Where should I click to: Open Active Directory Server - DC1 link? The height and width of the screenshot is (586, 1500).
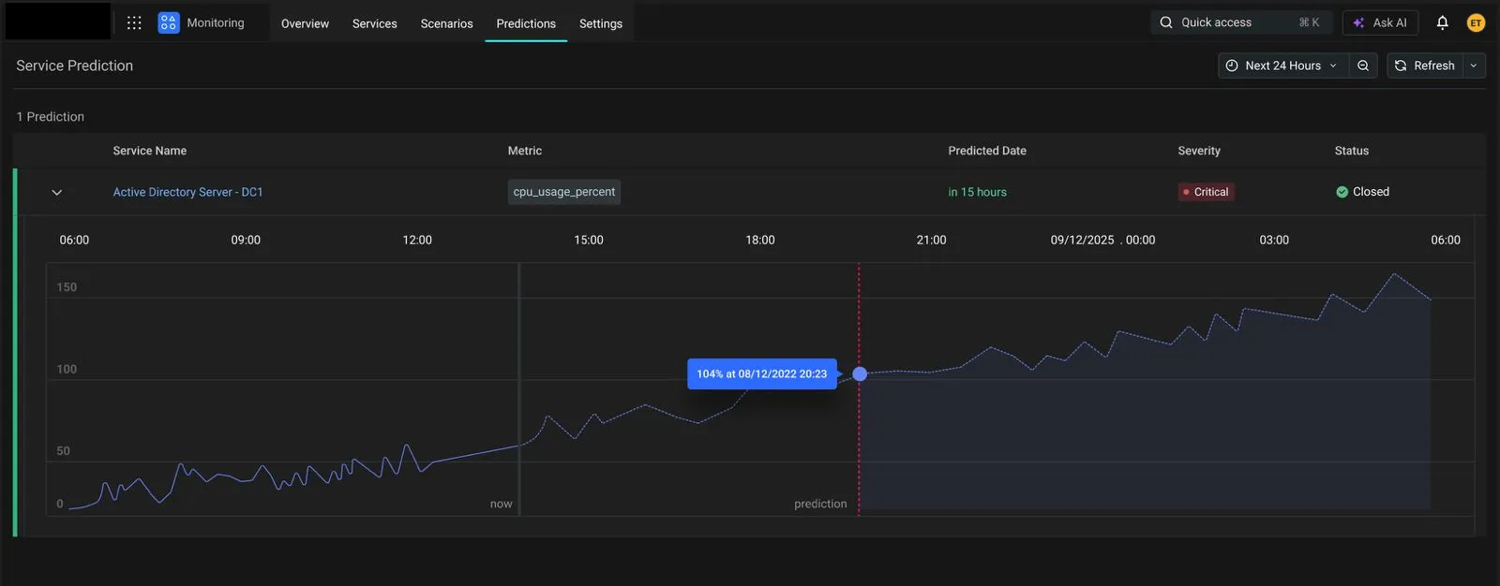[x=187, y=192]
